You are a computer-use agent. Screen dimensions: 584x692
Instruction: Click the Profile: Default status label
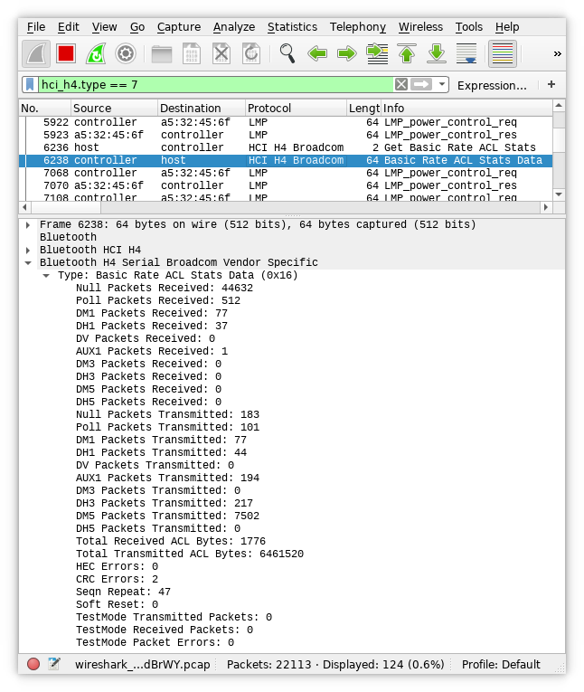[501, 665]
